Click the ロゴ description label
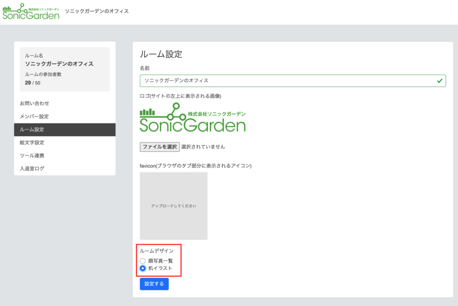Screen dimensions: 458x306 181,96
